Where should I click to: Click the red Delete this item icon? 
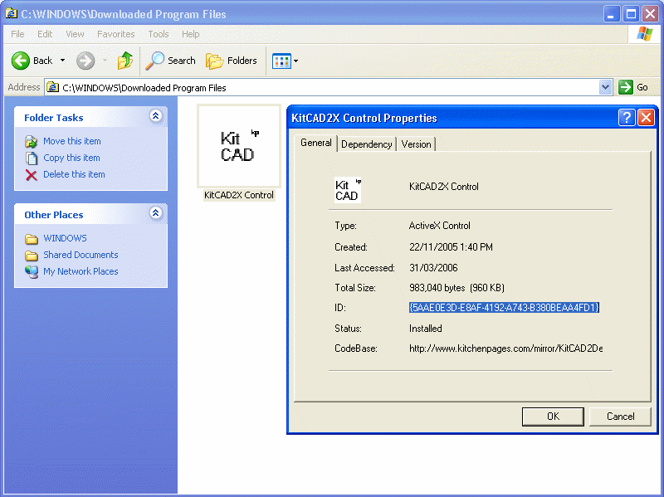32,175
